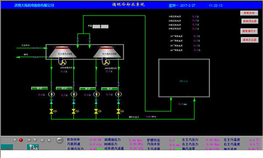Go to the 脱硝混合器 page

click(x=250, y=21)
